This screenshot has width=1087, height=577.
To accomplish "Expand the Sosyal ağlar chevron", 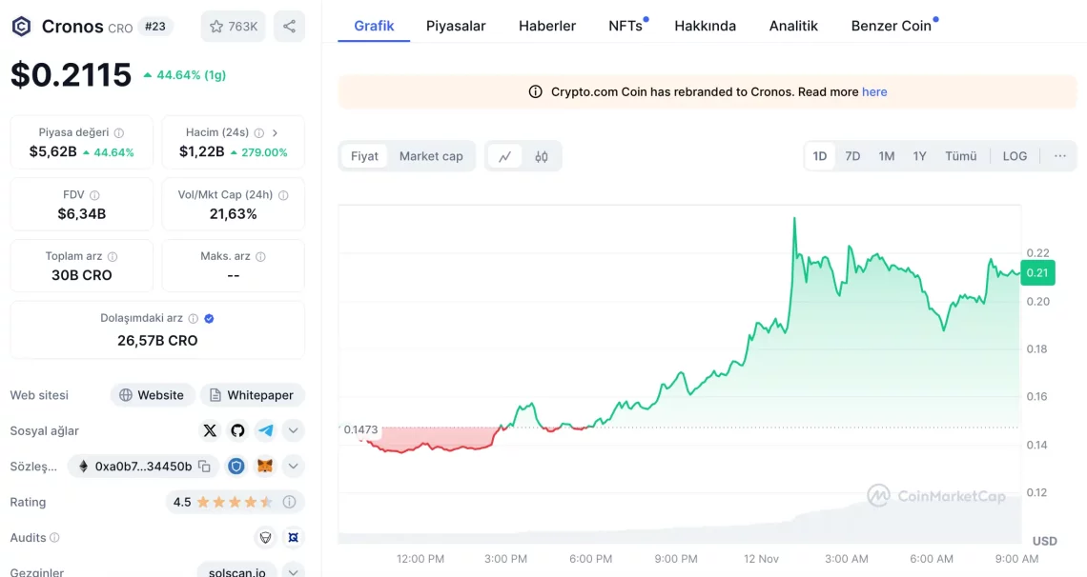I will (293, 430).
